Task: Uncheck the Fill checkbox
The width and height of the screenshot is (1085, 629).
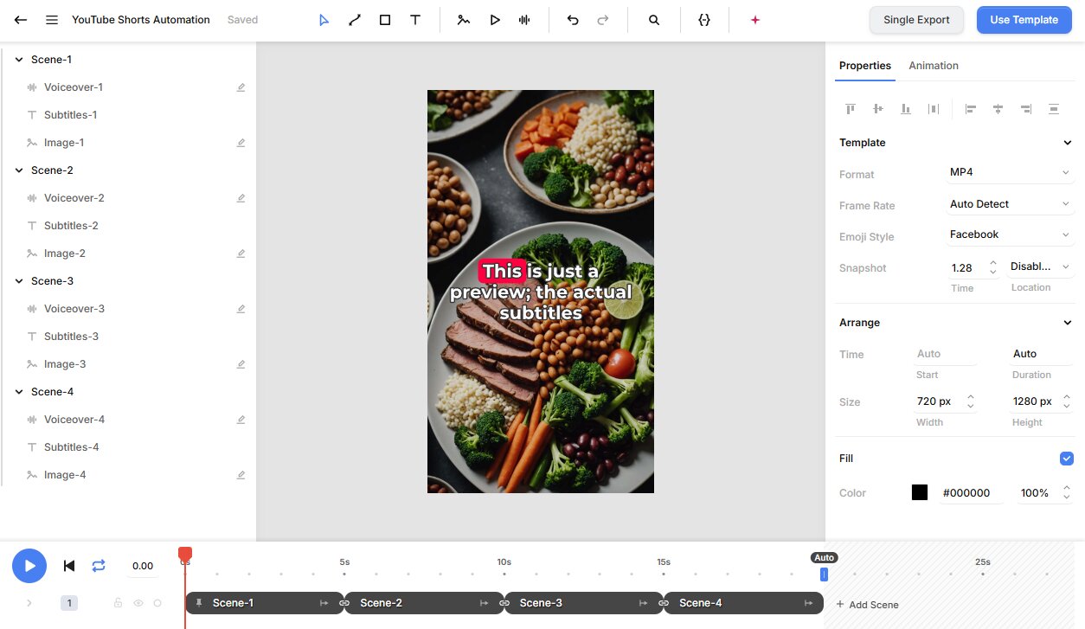Action: point(1067,459)
